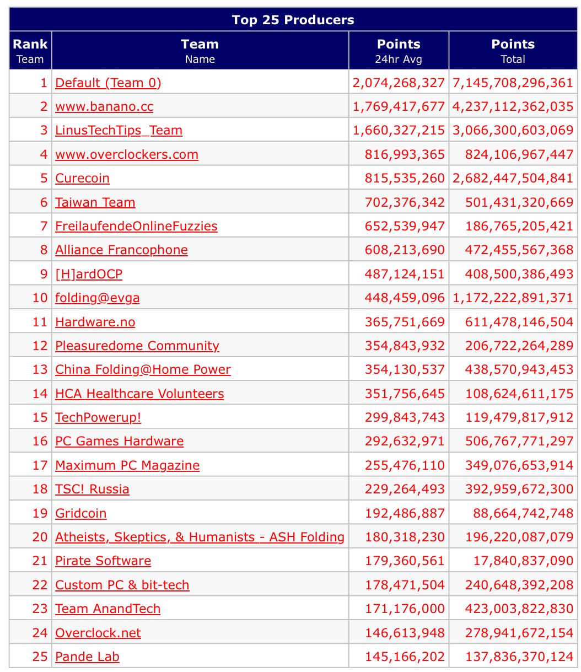Select the www.overclockers.com link
Screen dimensions: 581x672
pyautogui.click(x=127, y=154)
